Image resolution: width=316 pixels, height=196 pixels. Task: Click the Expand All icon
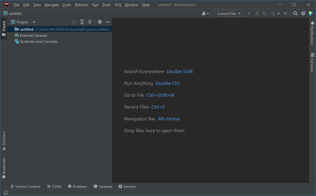[82, 22]
